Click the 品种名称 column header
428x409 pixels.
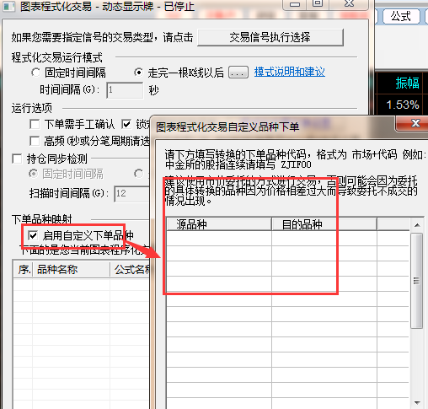pyautogui.click(x=72, y=270)
